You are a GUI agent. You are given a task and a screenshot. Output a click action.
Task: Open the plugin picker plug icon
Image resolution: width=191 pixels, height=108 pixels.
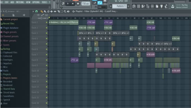point(162,6)
